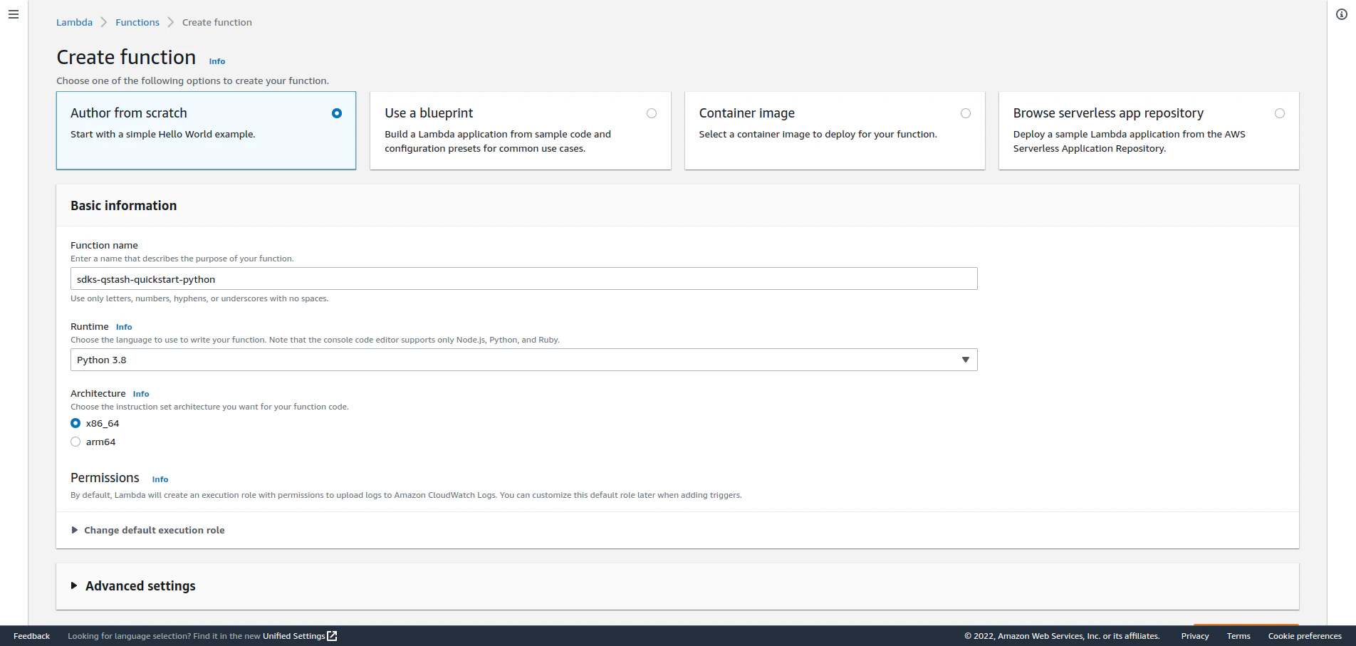The width and height of the screenshot is (1356, 646).
Task: Click Browse serverless app repository card title
Action: 1108,113
